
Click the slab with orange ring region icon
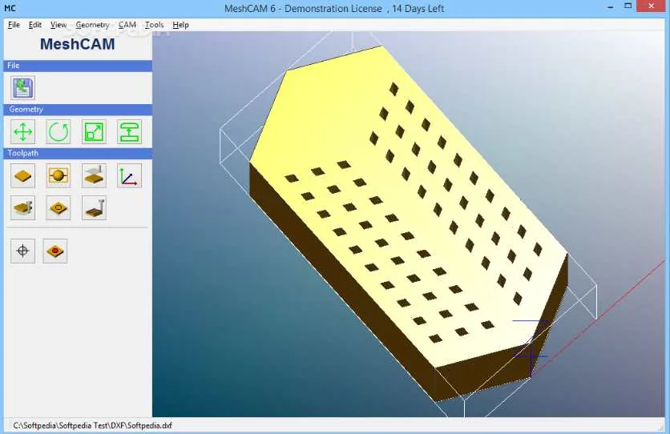click(x=59, y=208)
